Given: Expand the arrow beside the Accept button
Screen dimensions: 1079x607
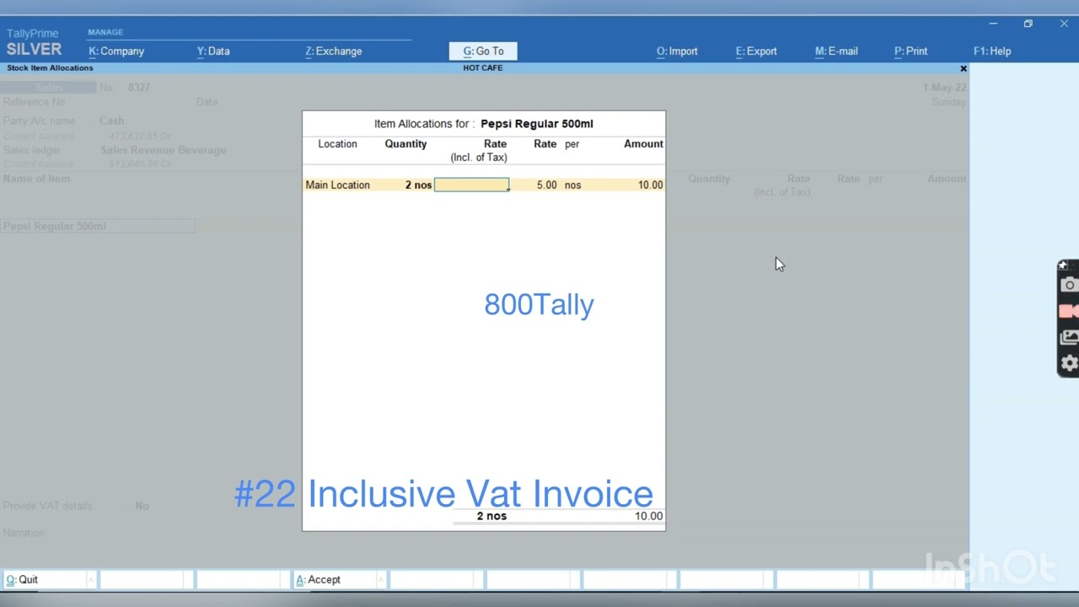Looking at the screenshot, I should click(x=380, y=580).
